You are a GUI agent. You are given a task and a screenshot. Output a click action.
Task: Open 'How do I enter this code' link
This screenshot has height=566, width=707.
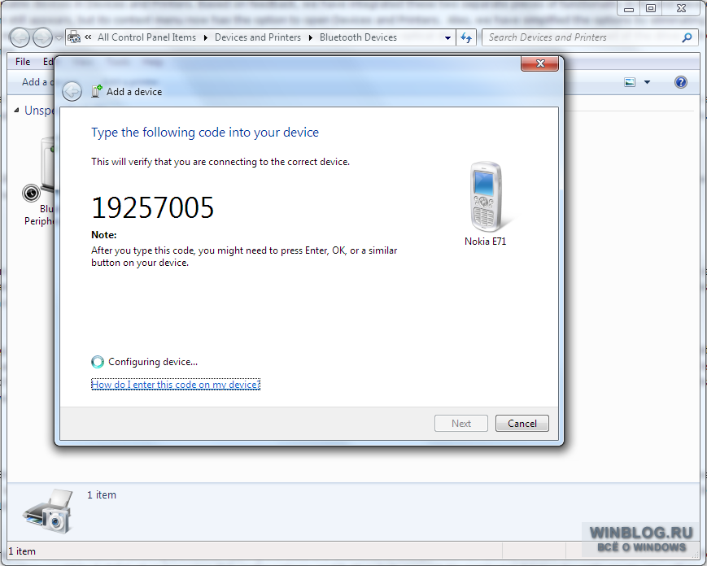coord(176,385)
